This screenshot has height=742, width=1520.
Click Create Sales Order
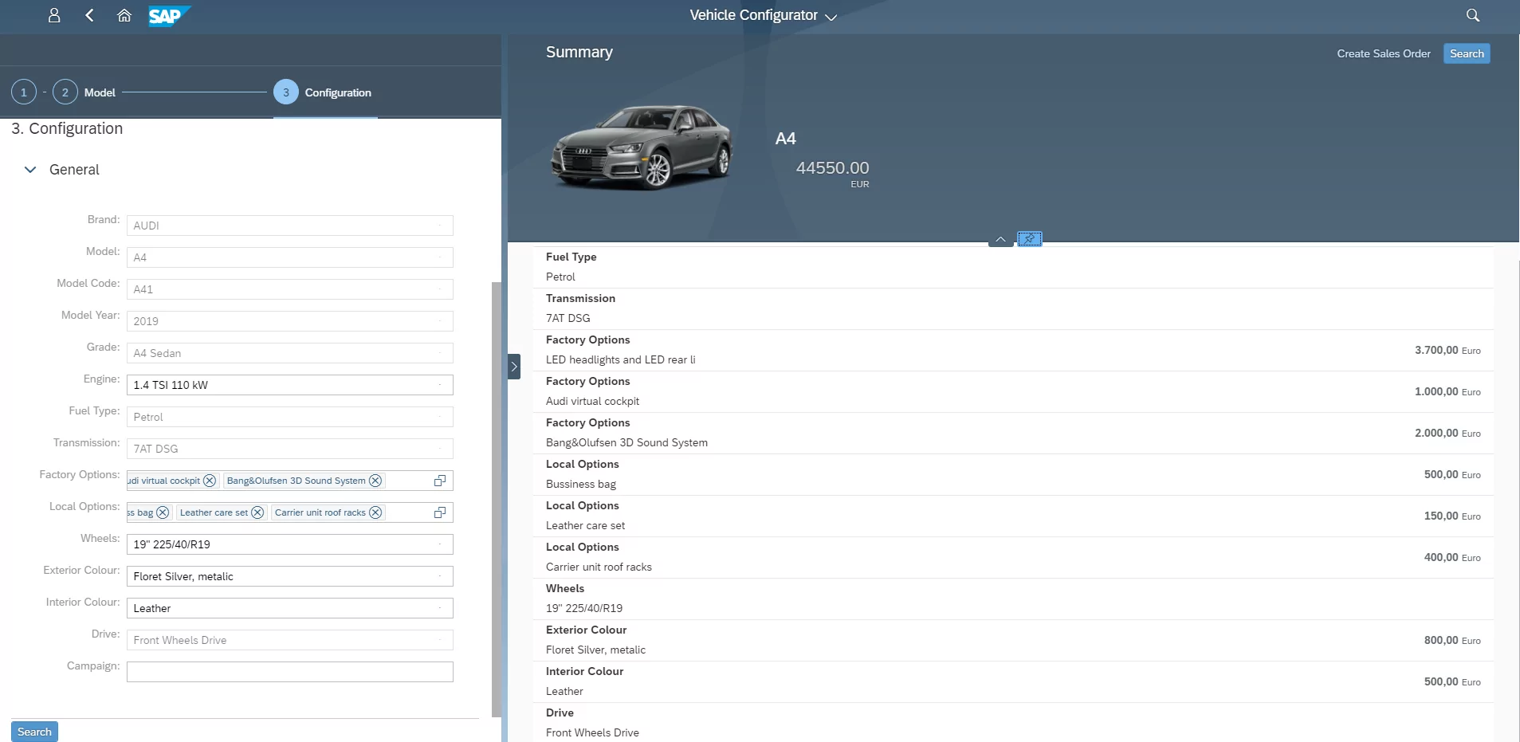click(x=1384, y=53)
